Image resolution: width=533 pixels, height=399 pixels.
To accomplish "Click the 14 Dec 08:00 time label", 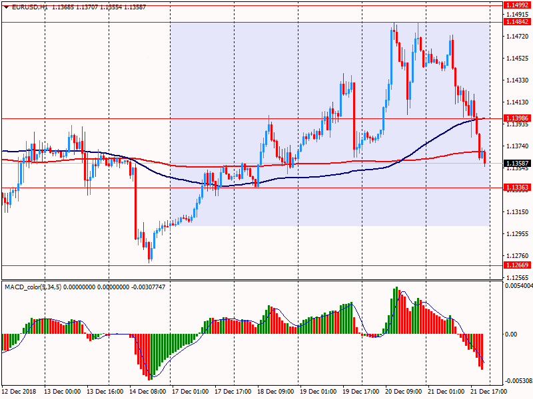I will pyautogui.click(x=147, y=392).
